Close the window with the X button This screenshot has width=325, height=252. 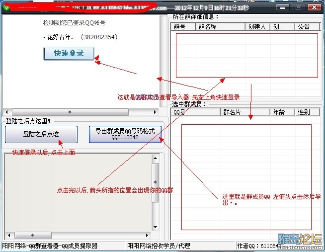click(x=315, y=7)
